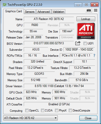Switch to the Validation tab
Image resolution: width=101 pixels, height=124 pixels.
[58, 12]
